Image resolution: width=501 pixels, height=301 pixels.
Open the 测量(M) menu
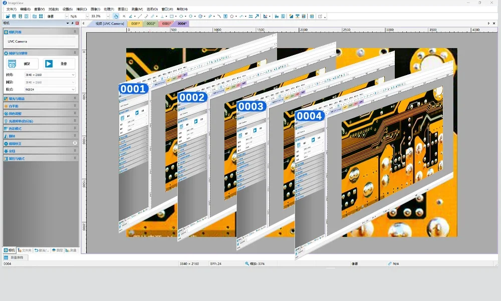tap(136, 10)
